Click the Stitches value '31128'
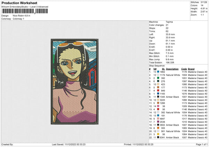Image resolution: width=209 pixels, height=147 pixels. [204, 2]
